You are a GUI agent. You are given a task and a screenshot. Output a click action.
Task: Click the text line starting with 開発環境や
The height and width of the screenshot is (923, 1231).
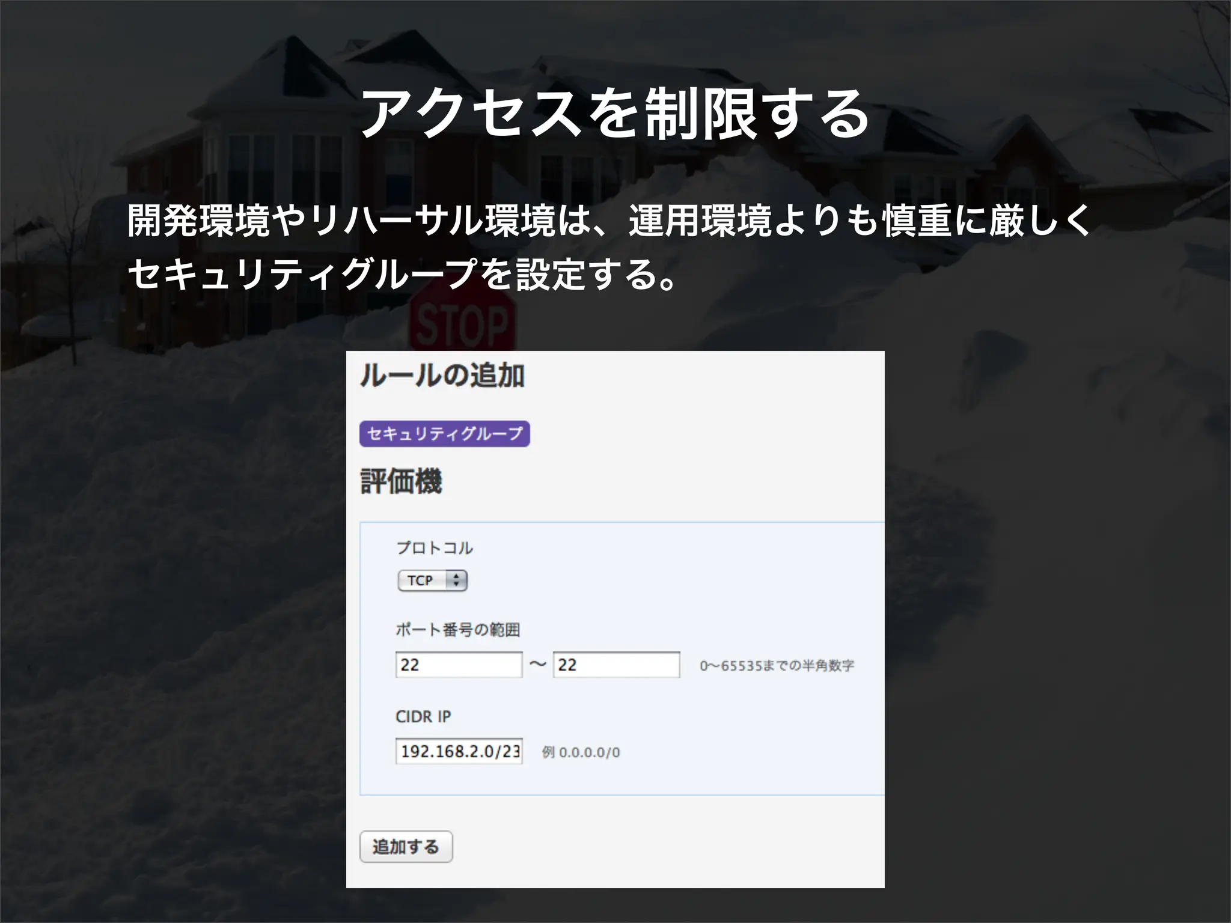(x=608, y=221)
